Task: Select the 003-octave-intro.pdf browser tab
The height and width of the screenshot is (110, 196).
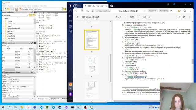Action: (96, 6)
